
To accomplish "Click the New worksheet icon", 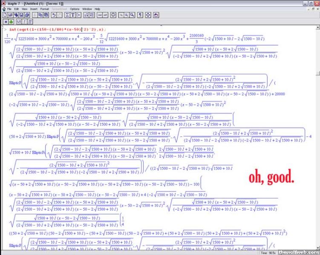I will click(x=5, y=15).
